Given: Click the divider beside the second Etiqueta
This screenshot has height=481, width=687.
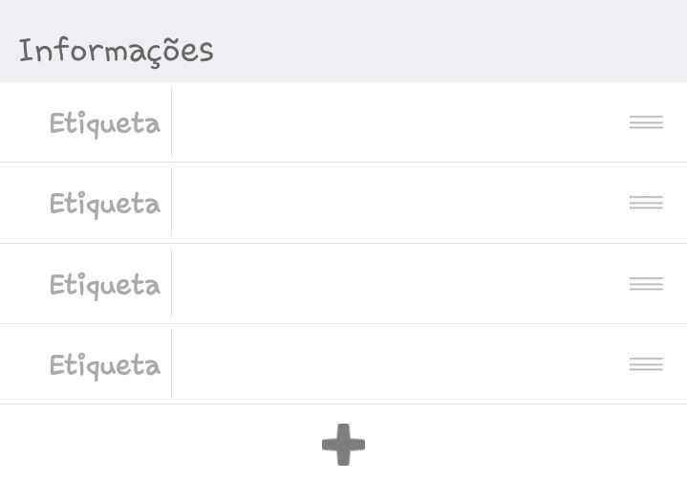Looking at the screenshot, I should point(171,202).
